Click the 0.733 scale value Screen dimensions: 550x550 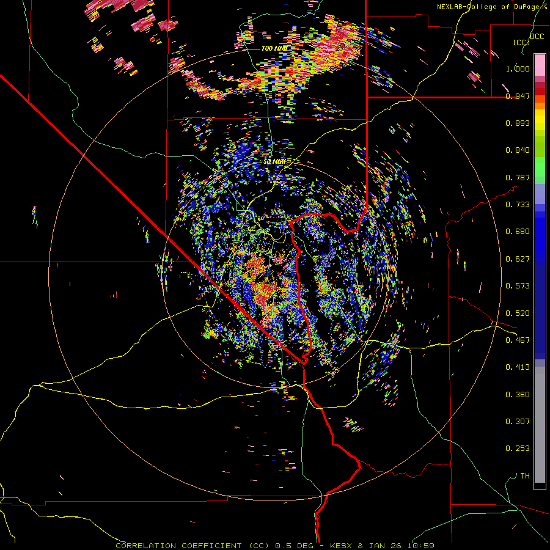click(x=518, y=205)
